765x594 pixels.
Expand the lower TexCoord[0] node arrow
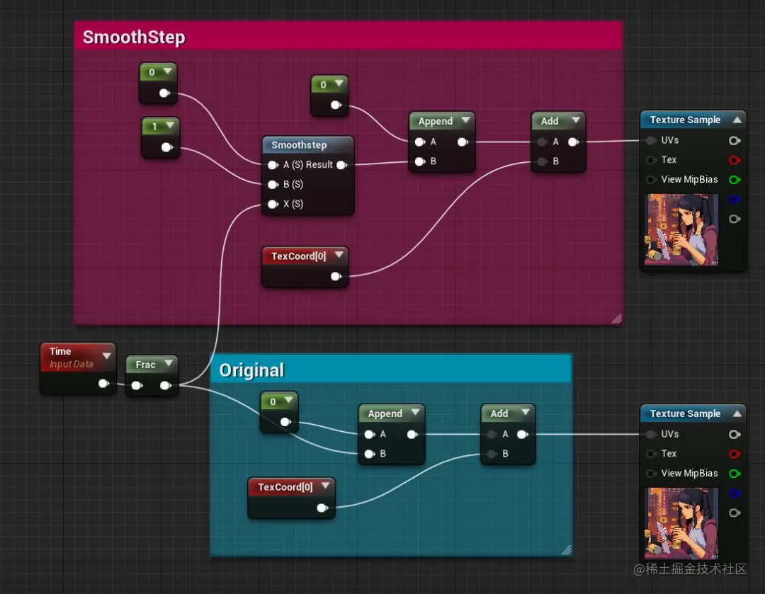(325, 485)
